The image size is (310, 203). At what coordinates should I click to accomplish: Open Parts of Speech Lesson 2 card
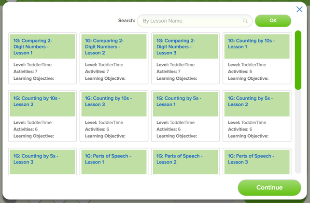pyautogui.click(x=185, y=161)
